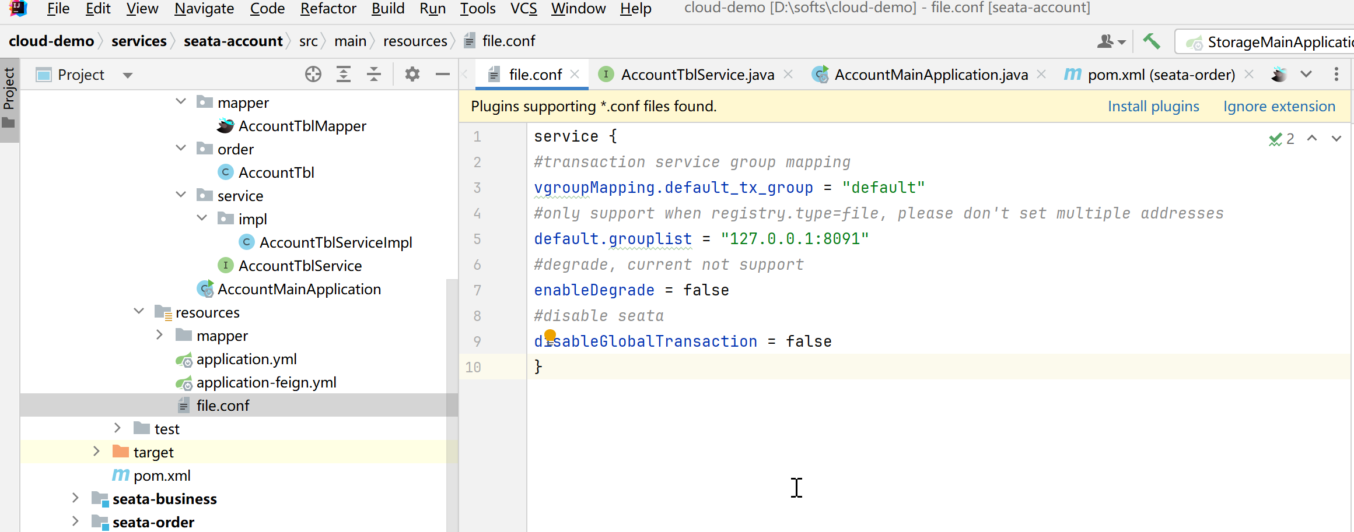
Task: Click the AccountTblServiceImpl class icon
Action: click(x=247, y=242)
